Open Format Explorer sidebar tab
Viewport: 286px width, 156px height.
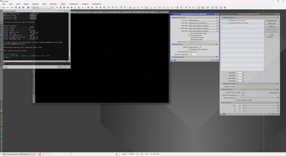tap(1, 58)
